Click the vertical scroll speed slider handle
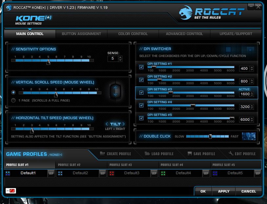Viewport: 267px width, 204px height. point(56,94)
